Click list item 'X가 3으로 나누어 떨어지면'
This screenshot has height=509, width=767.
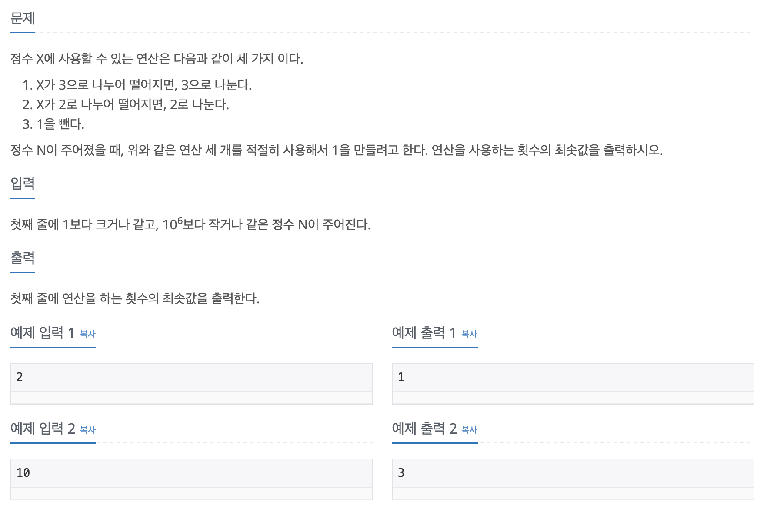[137, 85]
